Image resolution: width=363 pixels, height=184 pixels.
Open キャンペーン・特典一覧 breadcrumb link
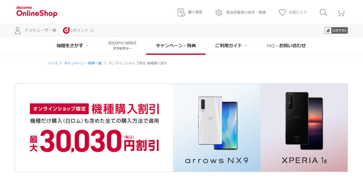pyautogui.click(x=83, y=63)
